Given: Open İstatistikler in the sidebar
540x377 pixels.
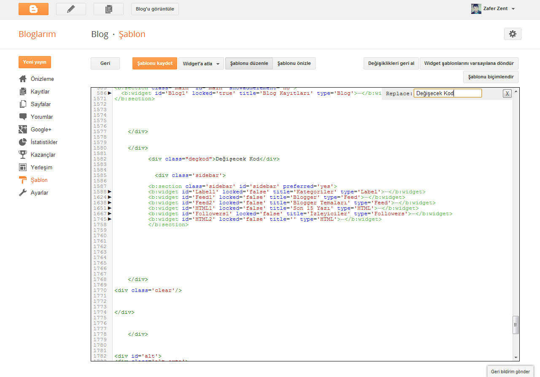Looking at the screenshot, I should coord(44,142).
